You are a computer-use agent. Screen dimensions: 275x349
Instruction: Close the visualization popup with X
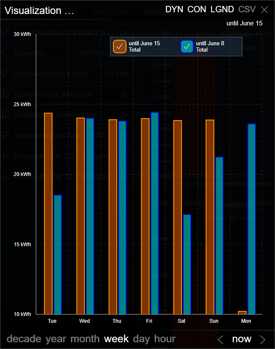[264, 10]
